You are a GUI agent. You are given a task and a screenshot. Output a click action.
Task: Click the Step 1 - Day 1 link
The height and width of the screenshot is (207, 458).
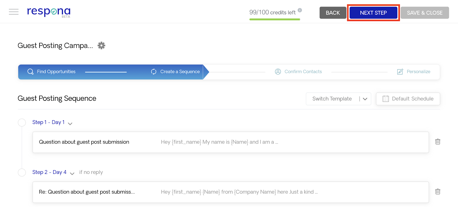[48, 122]
